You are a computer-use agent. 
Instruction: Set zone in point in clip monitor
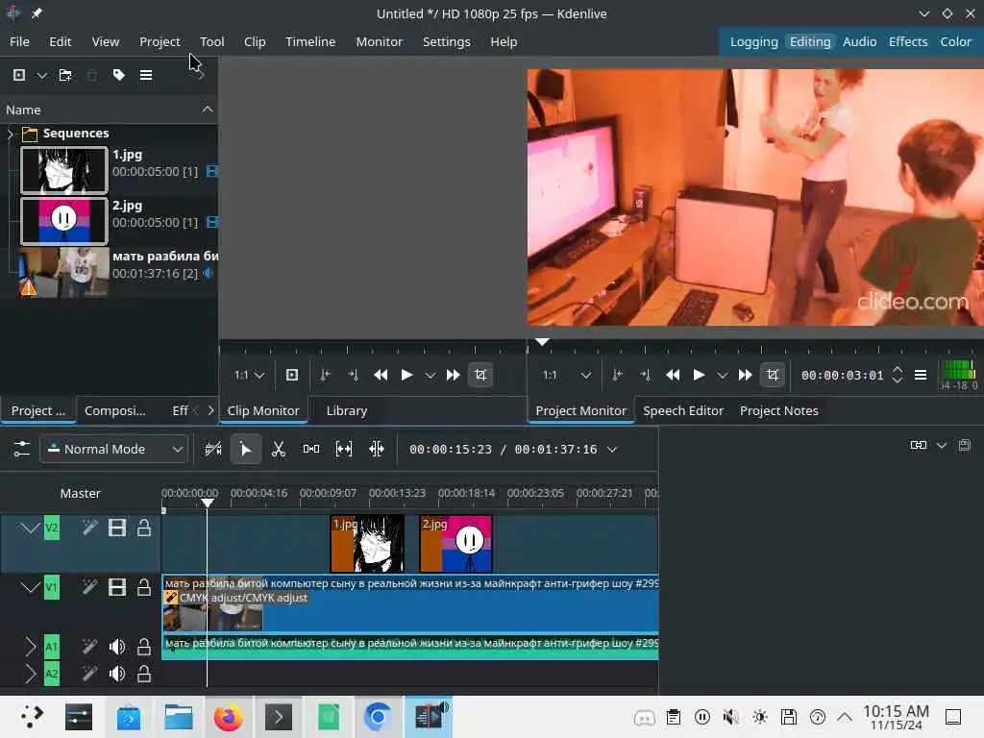(x=325, y=376)
